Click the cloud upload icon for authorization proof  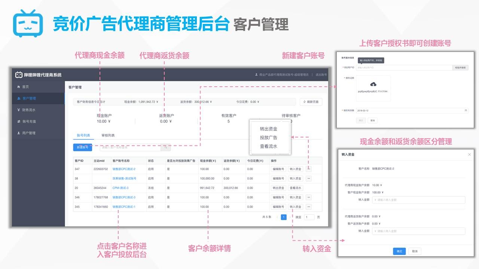click(373, 84)
